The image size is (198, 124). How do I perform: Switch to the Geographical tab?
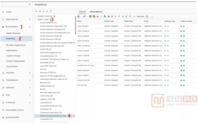tap(96, 11)
